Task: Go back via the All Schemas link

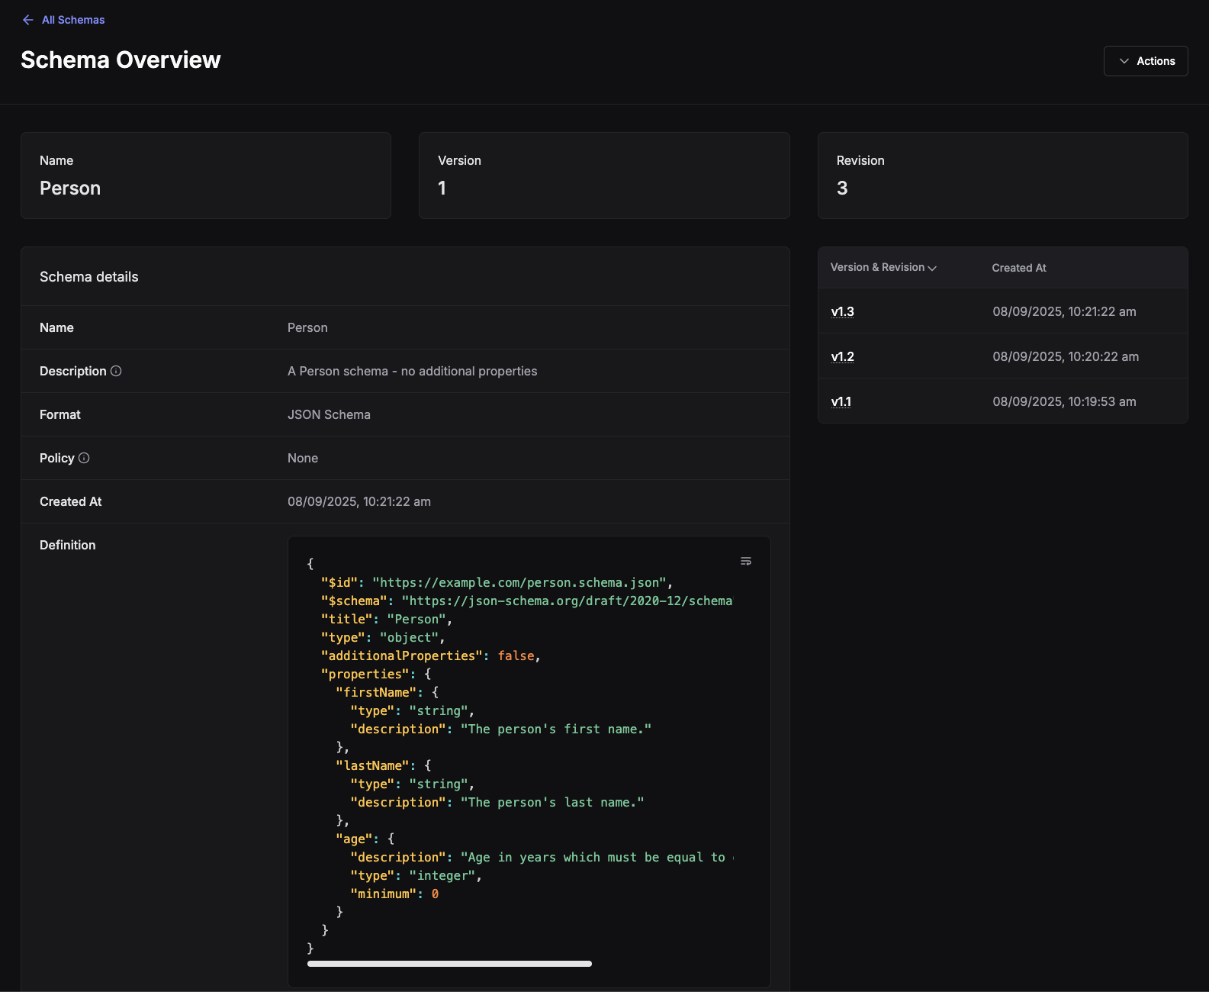Action: [73, 20]
